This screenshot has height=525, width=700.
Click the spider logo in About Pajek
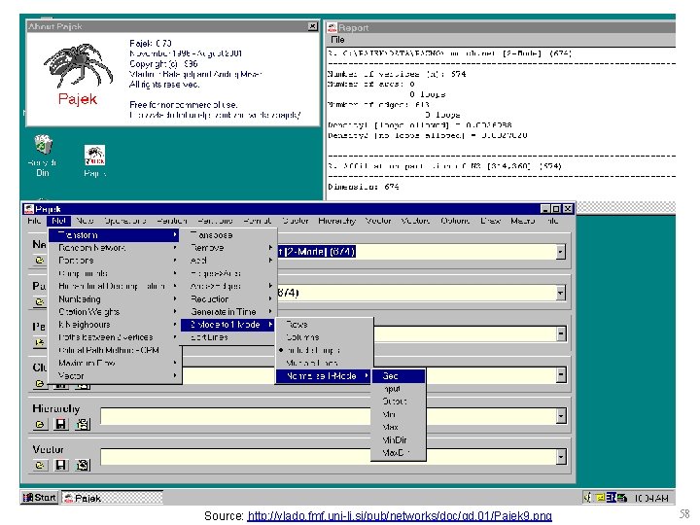tap(78, 65)
